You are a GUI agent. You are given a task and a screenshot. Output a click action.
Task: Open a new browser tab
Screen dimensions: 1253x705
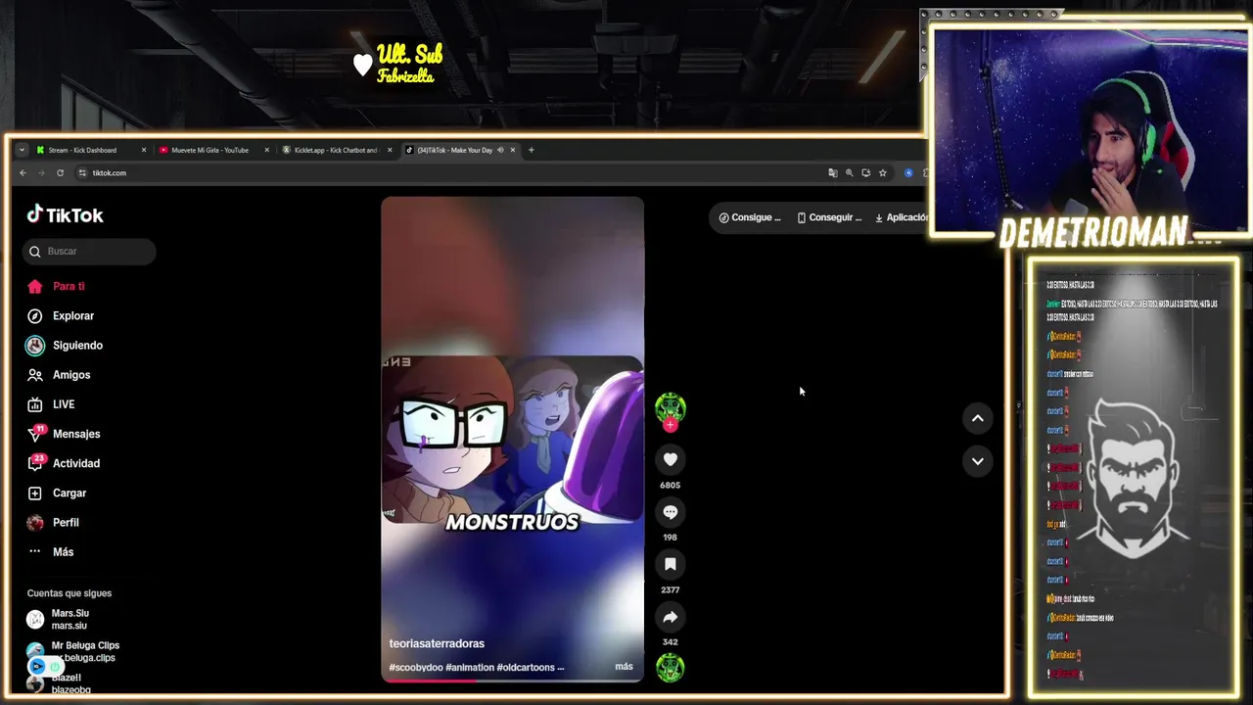(x=532, y=150)
